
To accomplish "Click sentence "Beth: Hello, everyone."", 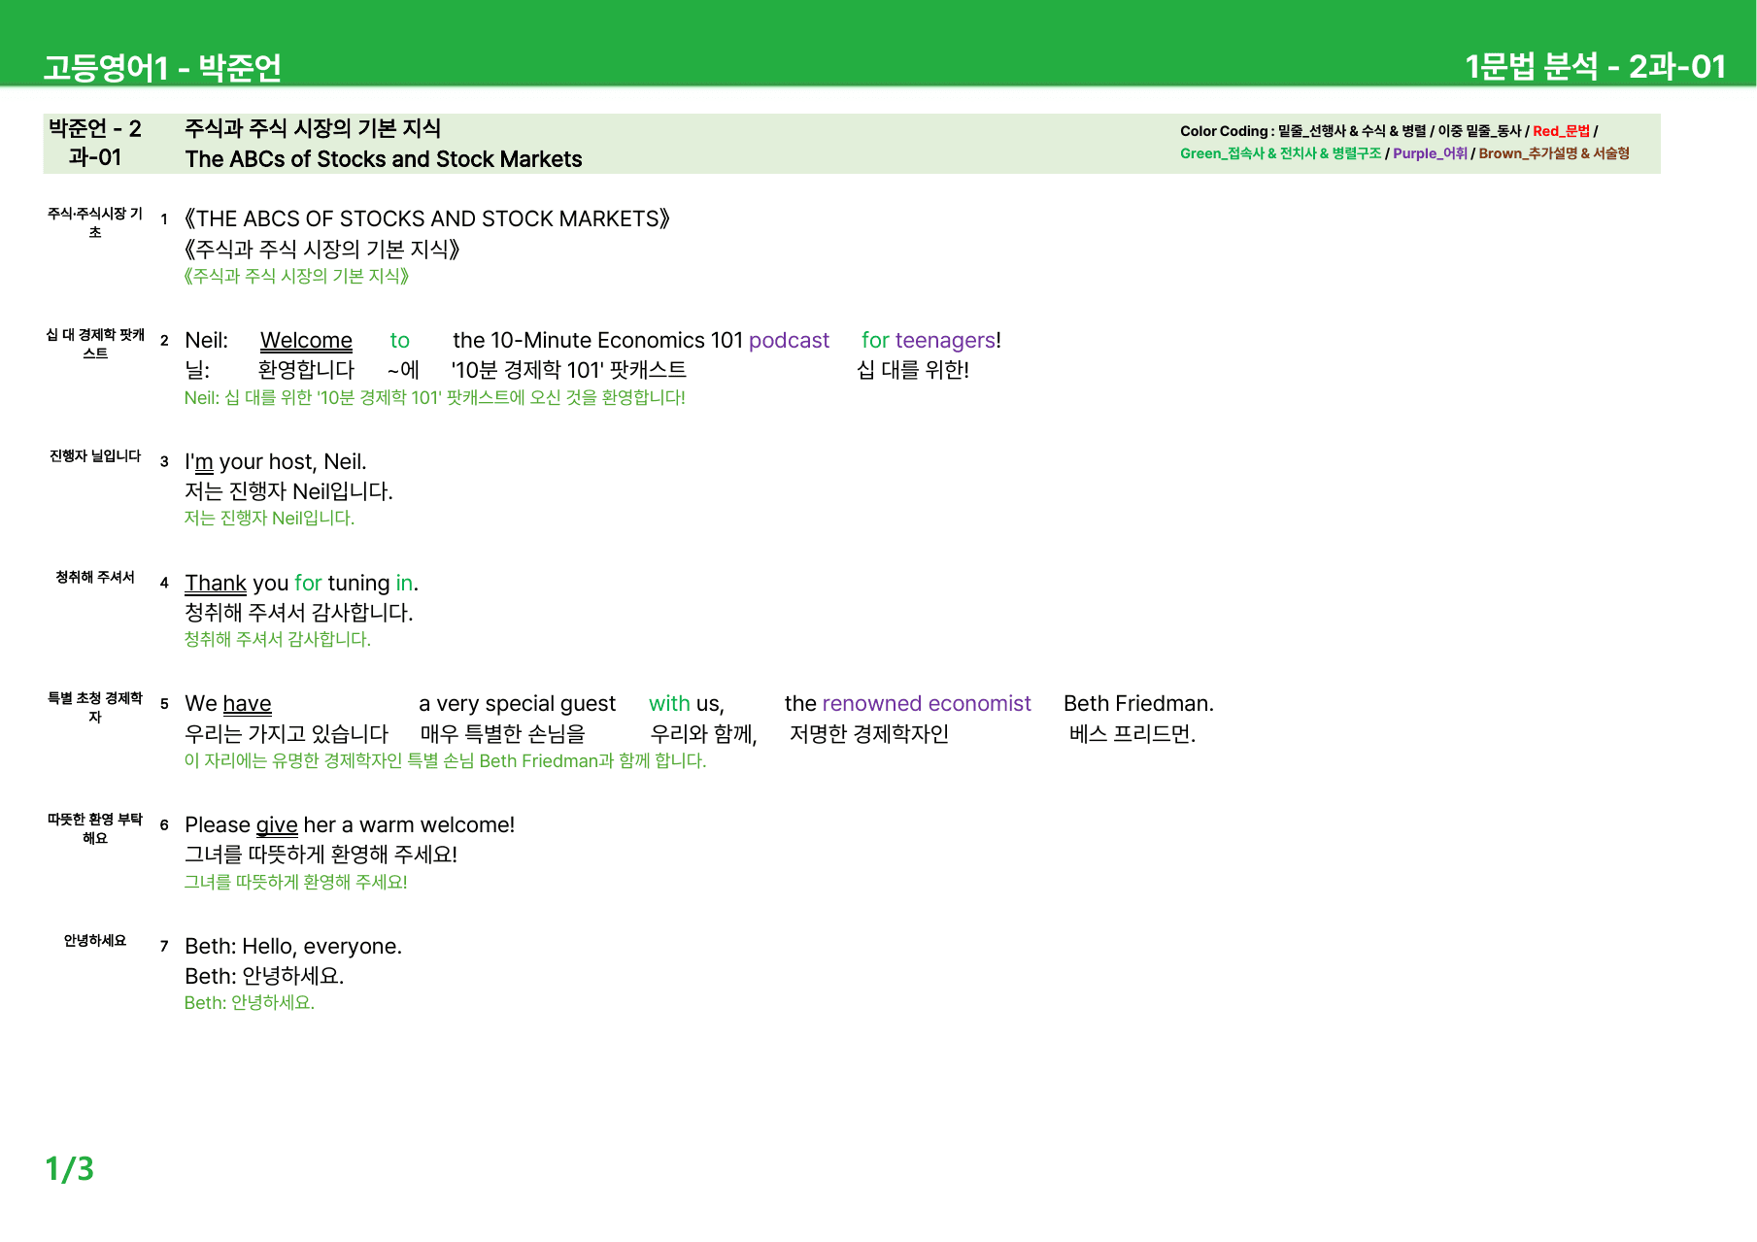I will 293,947.
